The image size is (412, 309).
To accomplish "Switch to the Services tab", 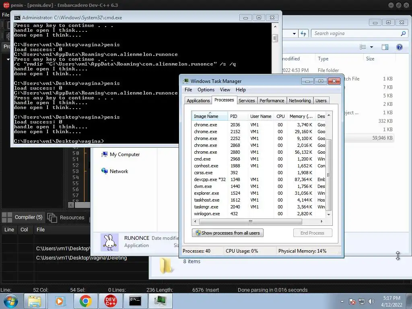I will click(x=247, y=101).
